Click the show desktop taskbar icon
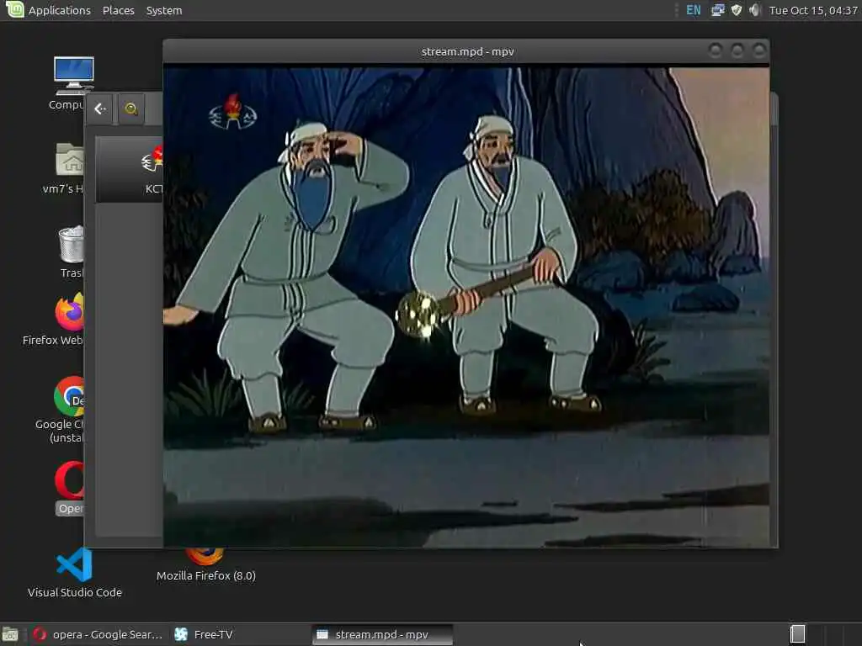Image resolution: width=862 pixels, height=646 pixels. [x=10, y=634]
